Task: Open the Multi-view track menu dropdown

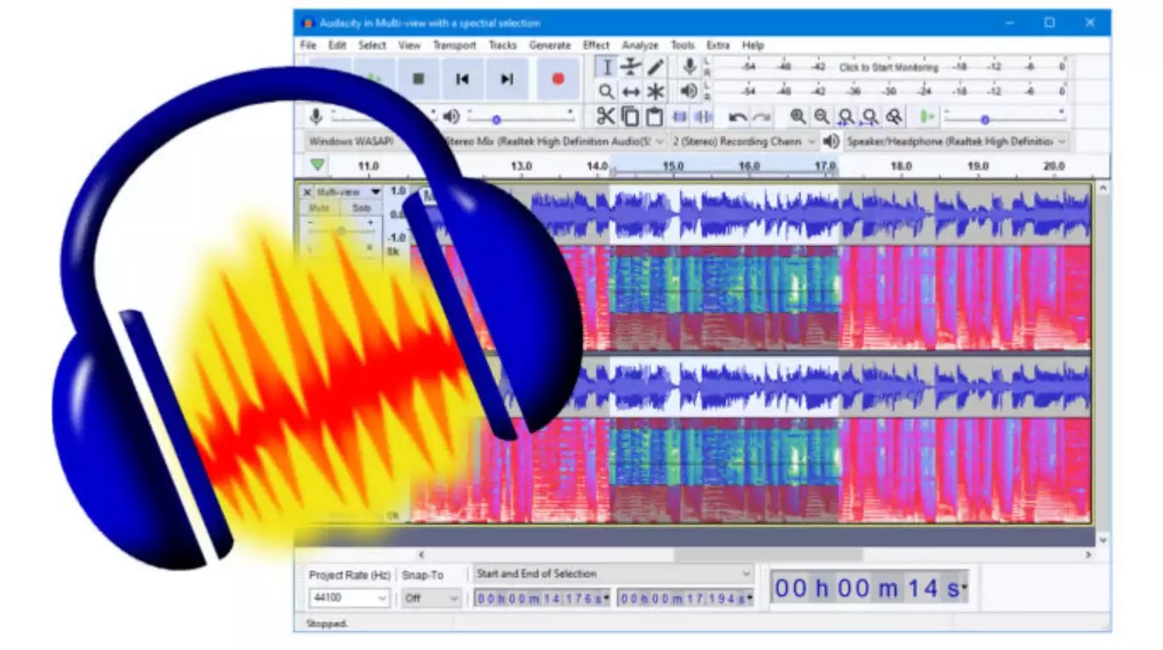Action: point(348,192)
